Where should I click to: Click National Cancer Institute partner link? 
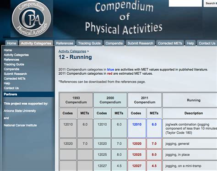20,125
